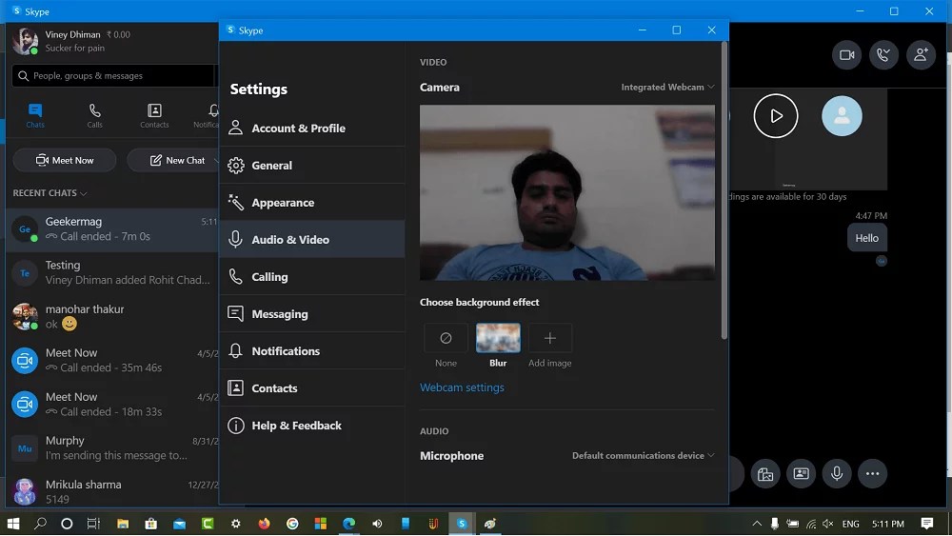The width and height of the screenshot is (952, 536).
Task: Open the Geekermag chat
Action: point(112,228)
